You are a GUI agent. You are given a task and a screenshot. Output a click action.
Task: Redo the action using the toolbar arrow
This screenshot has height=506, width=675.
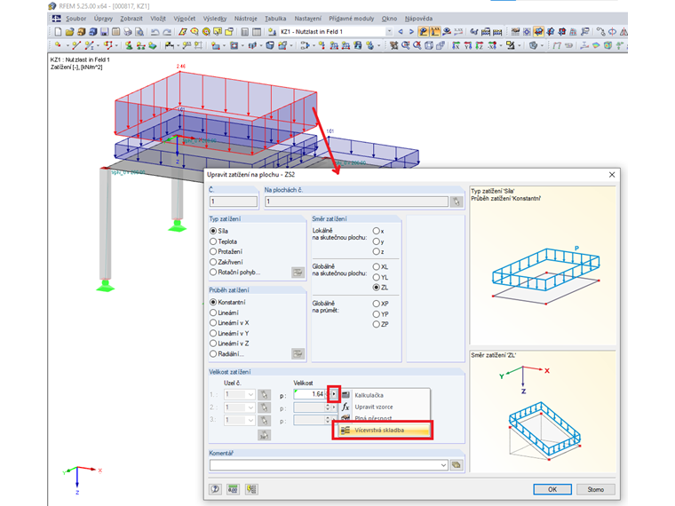click(167, 31)
